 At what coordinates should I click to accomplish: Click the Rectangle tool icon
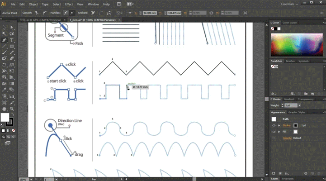(x=12, y=47)
